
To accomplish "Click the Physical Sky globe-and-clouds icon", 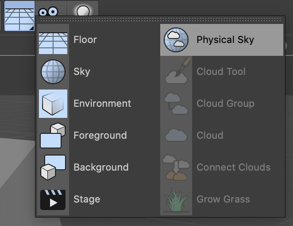I will (176, 40).
